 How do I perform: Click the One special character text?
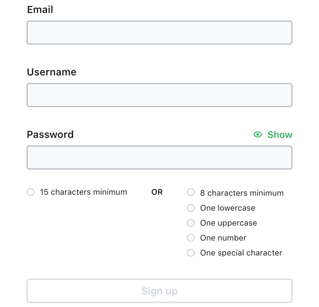point(241,253)
